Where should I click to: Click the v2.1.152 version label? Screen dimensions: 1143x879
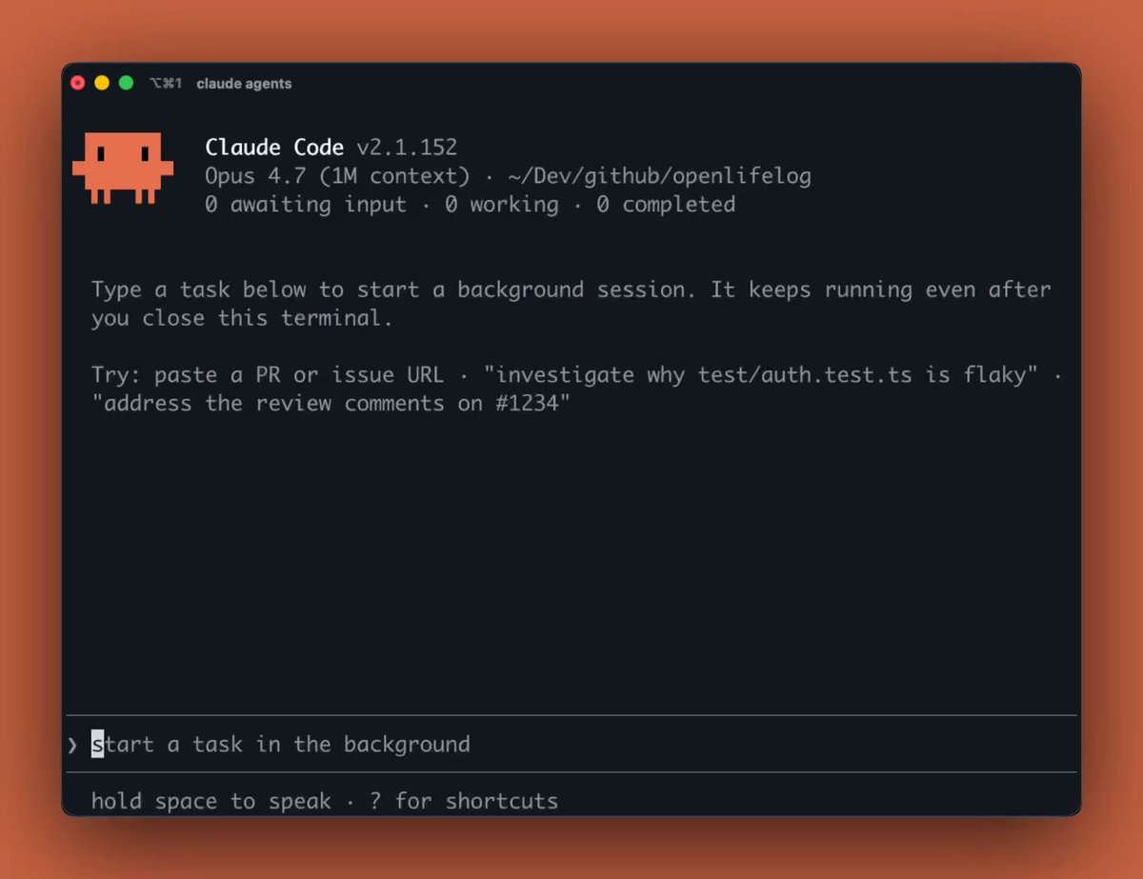407,148
